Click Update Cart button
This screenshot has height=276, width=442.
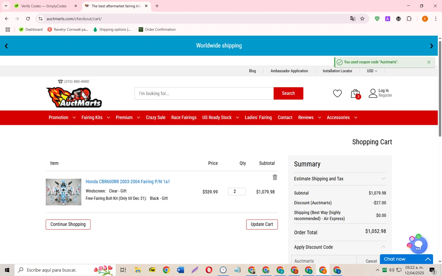pos(262,224)
